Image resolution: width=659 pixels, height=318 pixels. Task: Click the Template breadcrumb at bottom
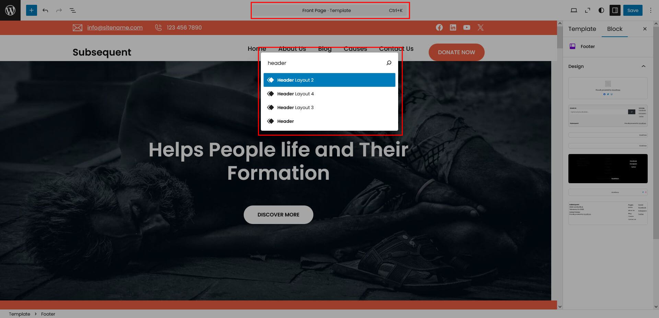click(x=20, y=314)
